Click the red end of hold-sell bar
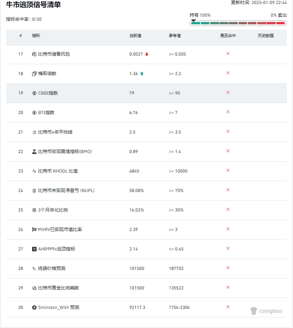The height and width of the screenshot is (328, 293). click(x=281, y=23)
